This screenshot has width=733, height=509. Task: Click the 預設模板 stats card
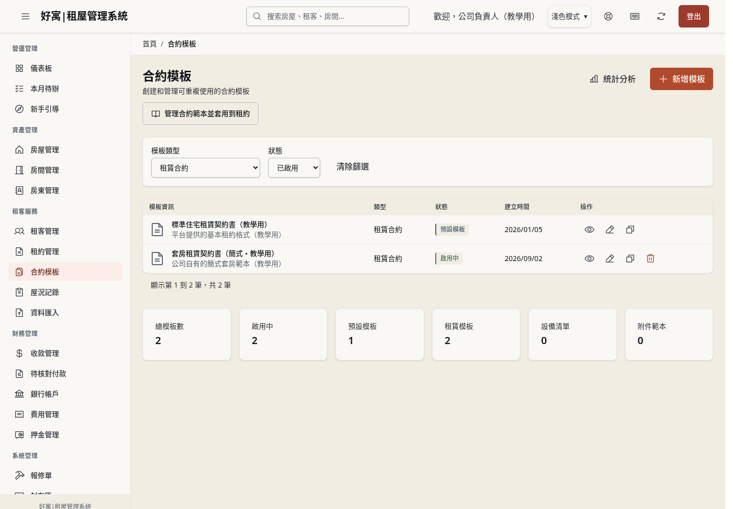[x=380, y=334]
